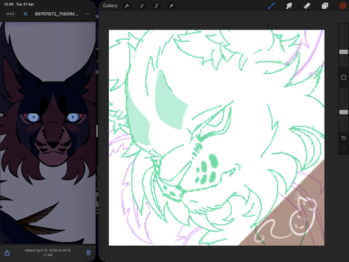Delete the reference image with trash icon

pyautogui.click(x=89, y=253)
